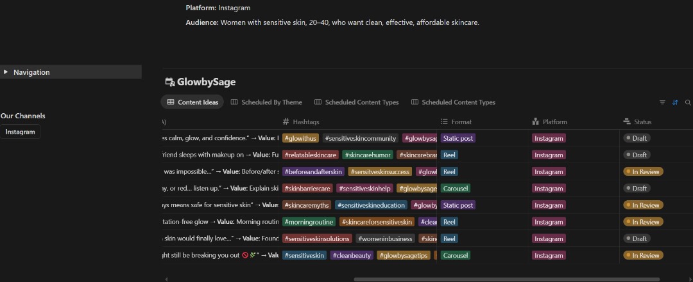Expand the Navigation toggle triangle
Screen dimensions: 693x282
pos(6,72)
